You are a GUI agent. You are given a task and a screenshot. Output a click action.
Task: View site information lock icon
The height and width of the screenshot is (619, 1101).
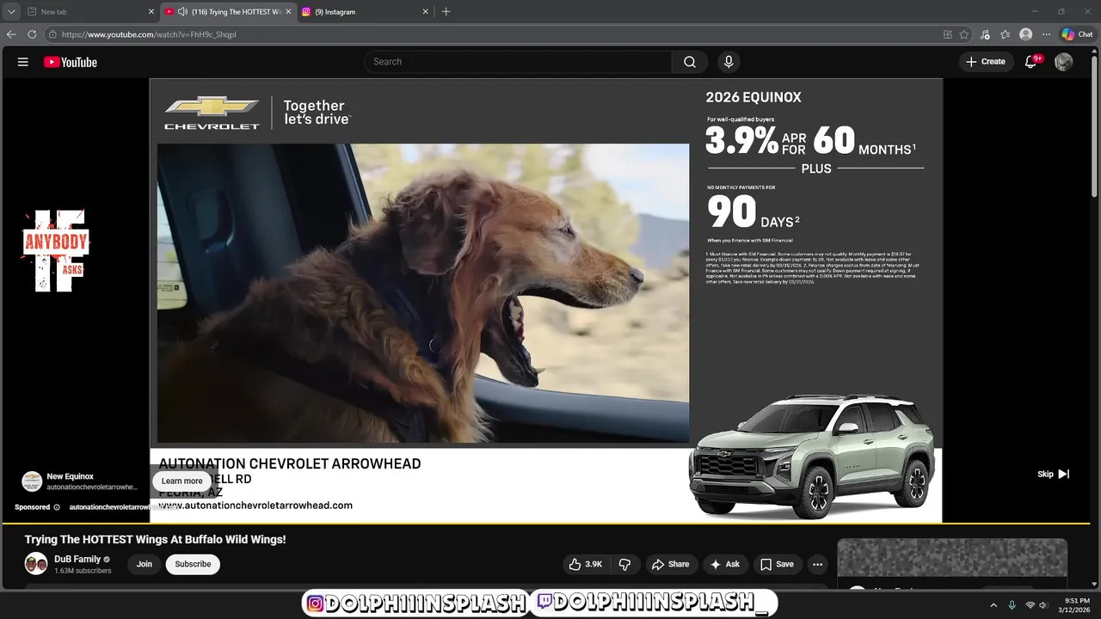(x=52, y=34)
